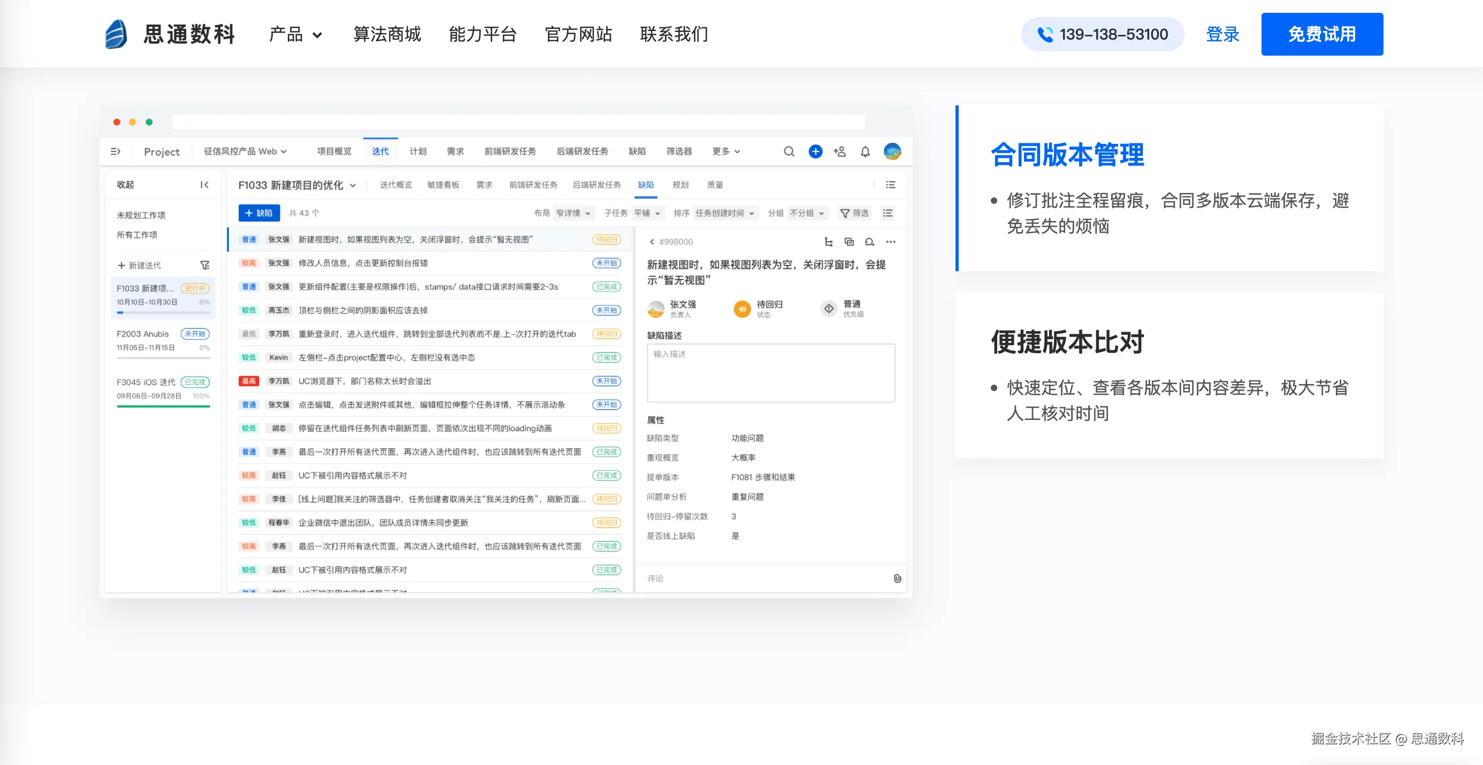Click the 登录 link
1483x765 pixels.
point(1222,35)
